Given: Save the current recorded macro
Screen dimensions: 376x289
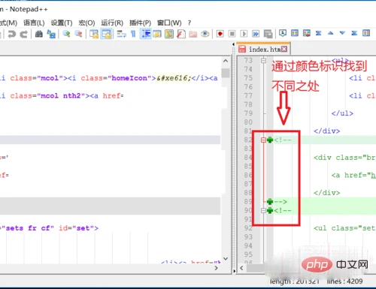Looking at the screenshot, I should (x=268, y=34).
